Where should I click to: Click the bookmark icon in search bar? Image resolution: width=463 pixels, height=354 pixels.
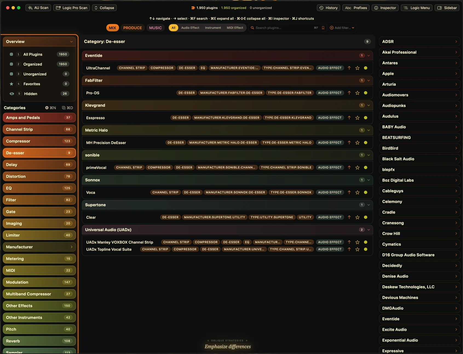pyautogui.click(x=323, y=28)
